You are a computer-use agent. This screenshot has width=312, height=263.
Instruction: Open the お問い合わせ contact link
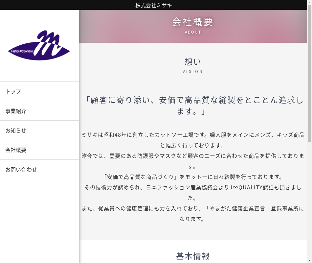tap(21, 170)
